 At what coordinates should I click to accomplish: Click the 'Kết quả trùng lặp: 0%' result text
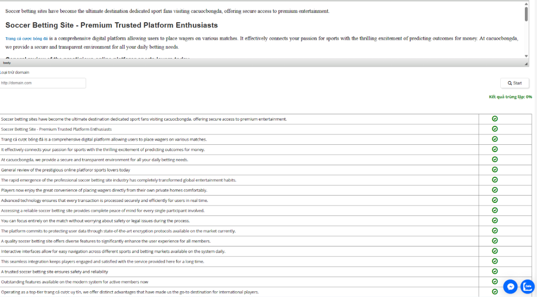[510, 97]
